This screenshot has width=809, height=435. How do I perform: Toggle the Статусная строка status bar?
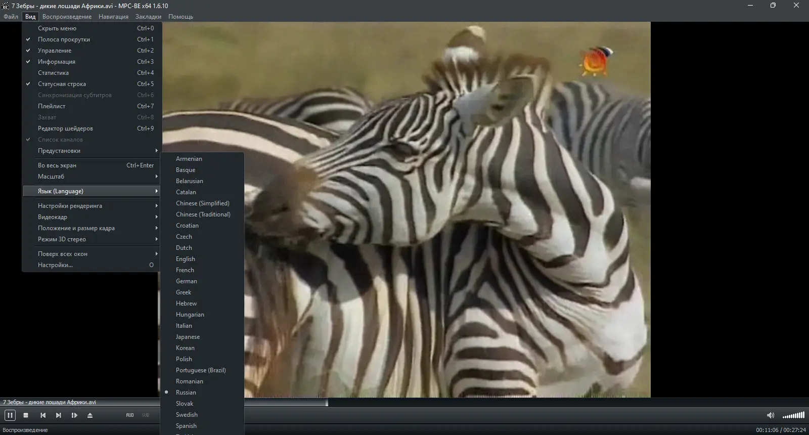coord(92,84)
